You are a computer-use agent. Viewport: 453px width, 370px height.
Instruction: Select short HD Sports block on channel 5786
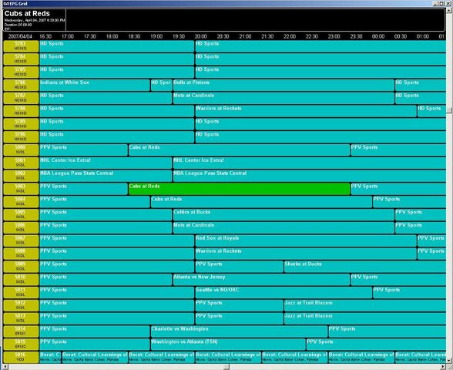(162, 86)
